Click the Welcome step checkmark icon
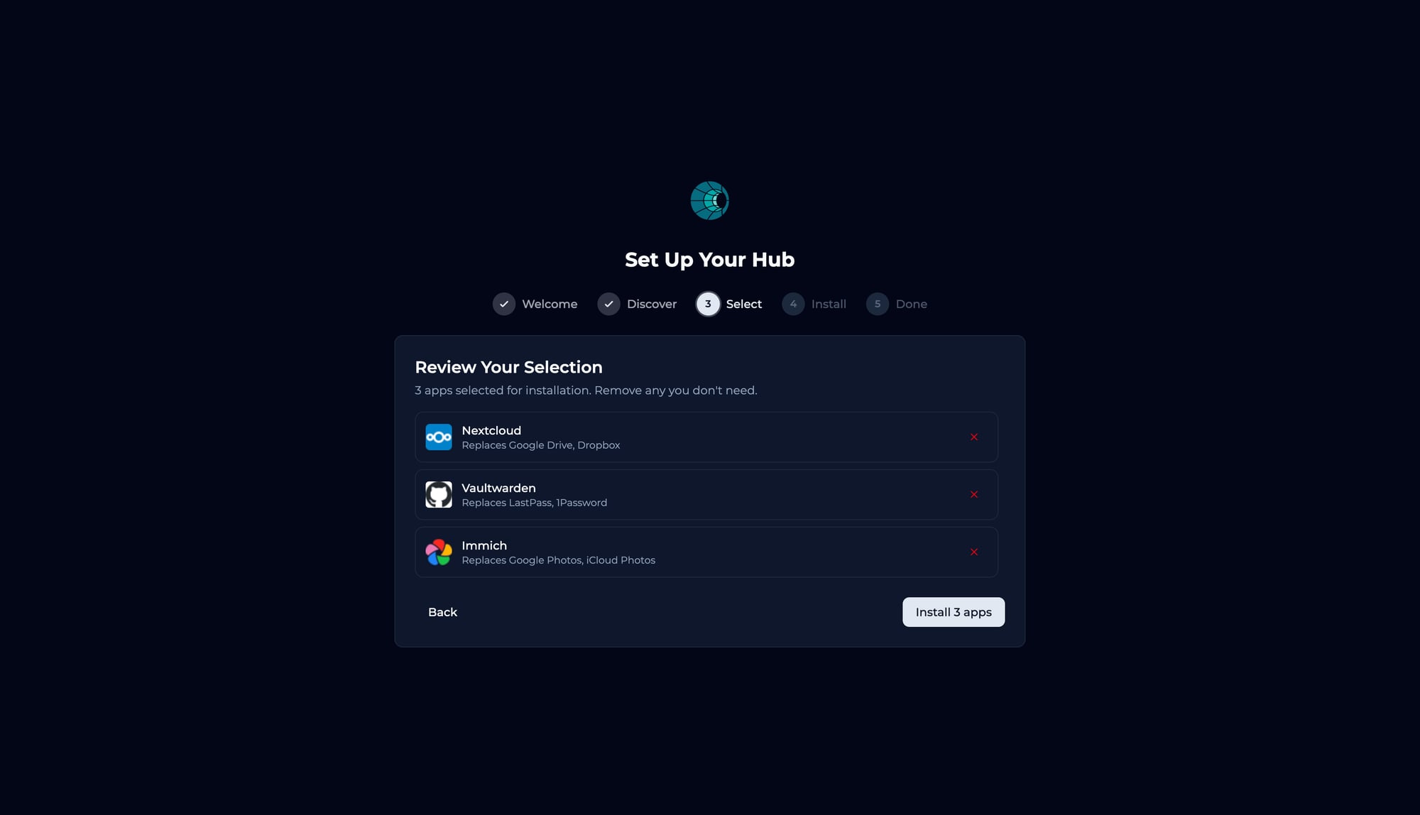This screenshot has width=1420, height=815. [x=503, y=304]
